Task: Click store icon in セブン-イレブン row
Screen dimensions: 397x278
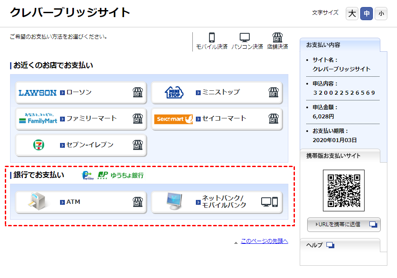Action: point(138,145)
